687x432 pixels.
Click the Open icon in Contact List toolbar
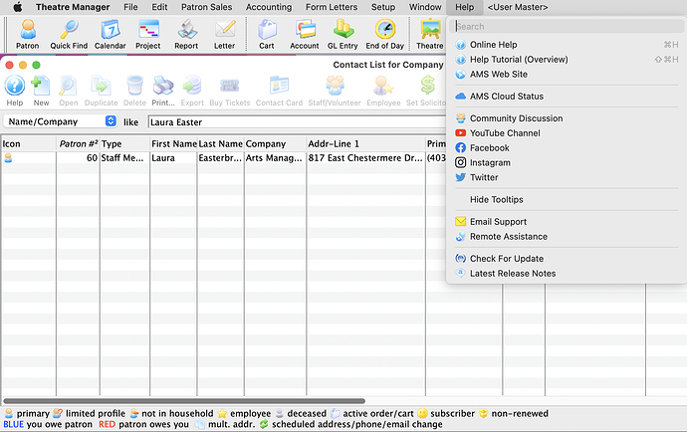69,91
